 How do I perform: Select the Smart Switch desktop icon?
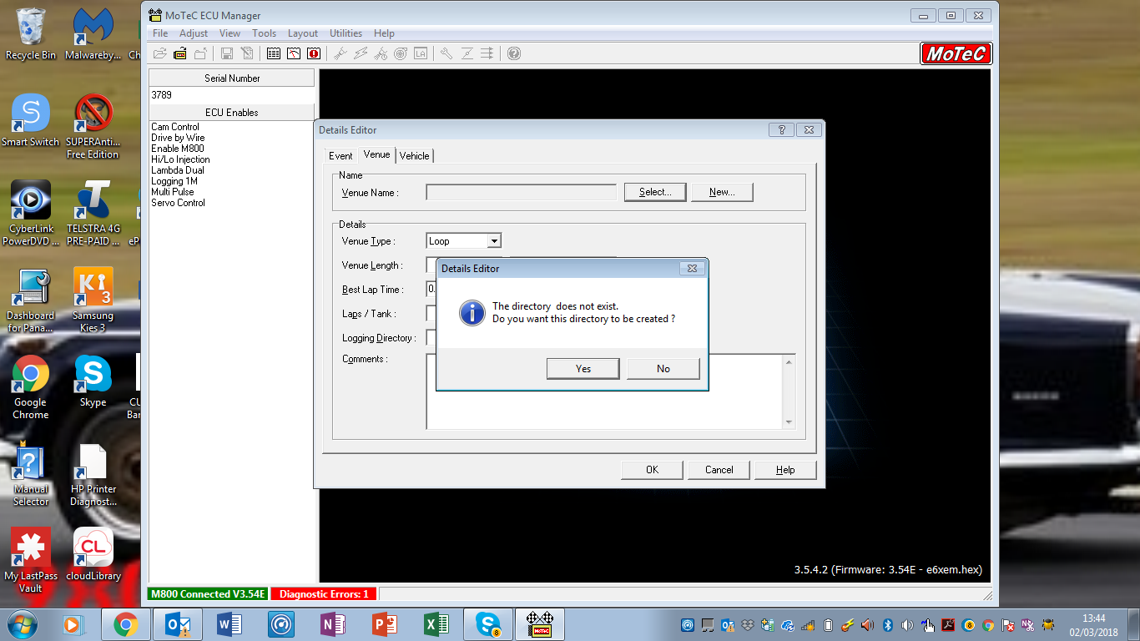coord(31,120)
